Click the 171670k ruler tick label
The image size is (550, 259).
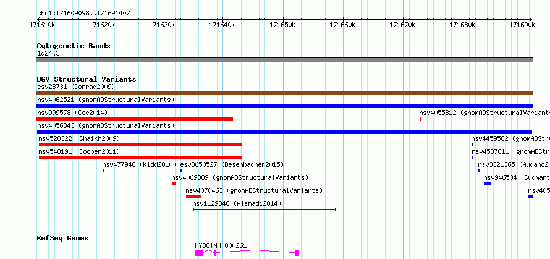402,25
